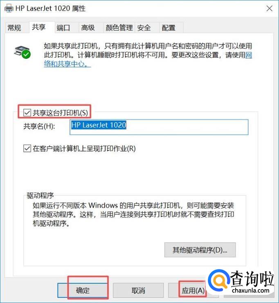Click the 共享名 text field
This screenshot has height=303, width=279.
159,127
